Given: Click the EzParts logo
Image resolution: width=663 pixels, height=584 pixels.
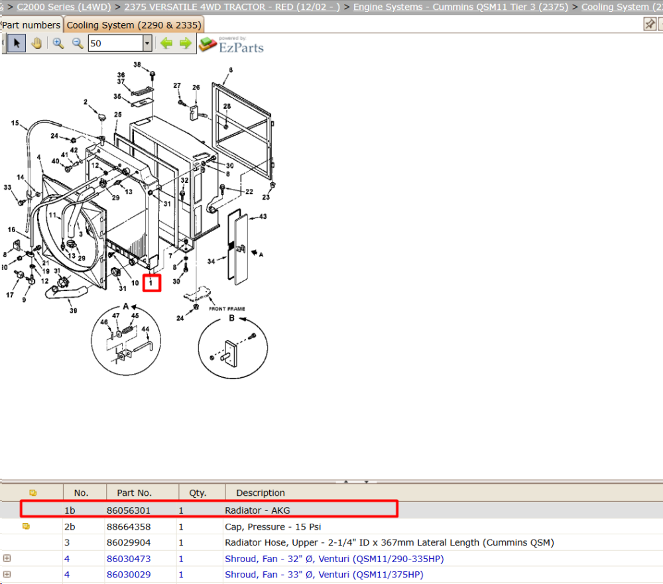Looking at the screenshot, I should coord(231,45).
